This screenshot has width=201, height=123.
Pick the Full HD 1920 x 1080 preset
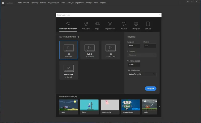90,50
